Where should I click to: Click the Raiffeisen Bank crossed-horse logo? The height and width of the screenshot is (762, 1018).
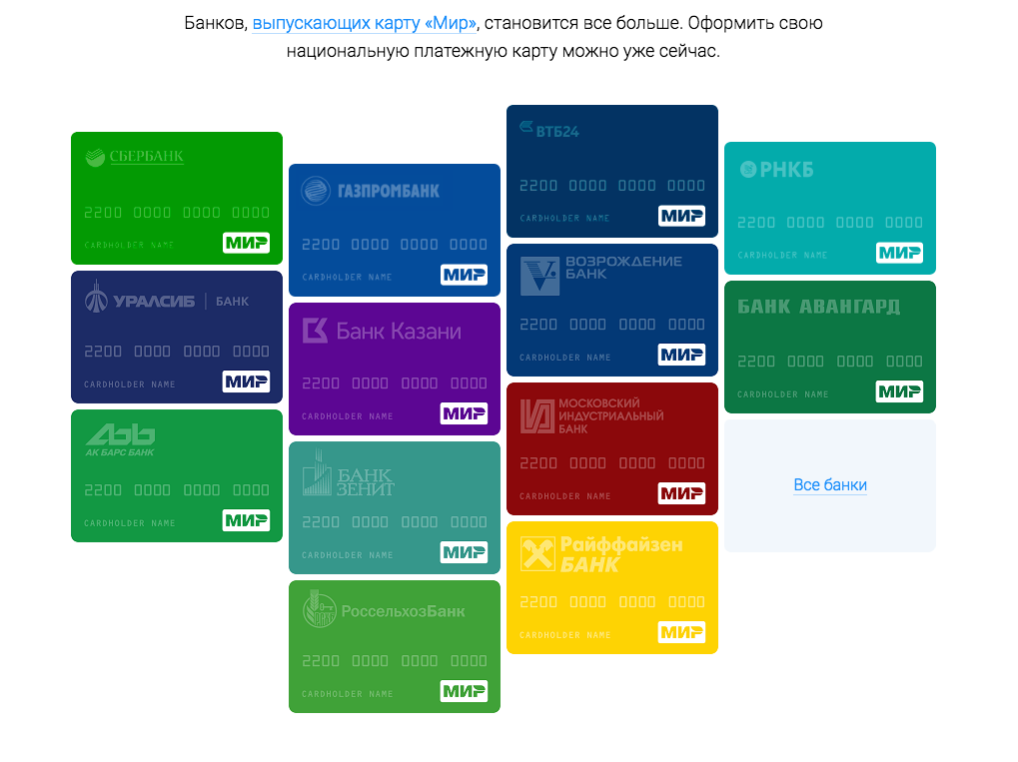click(536, 554)
